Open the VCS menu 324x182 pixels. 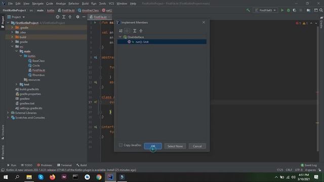111,4
